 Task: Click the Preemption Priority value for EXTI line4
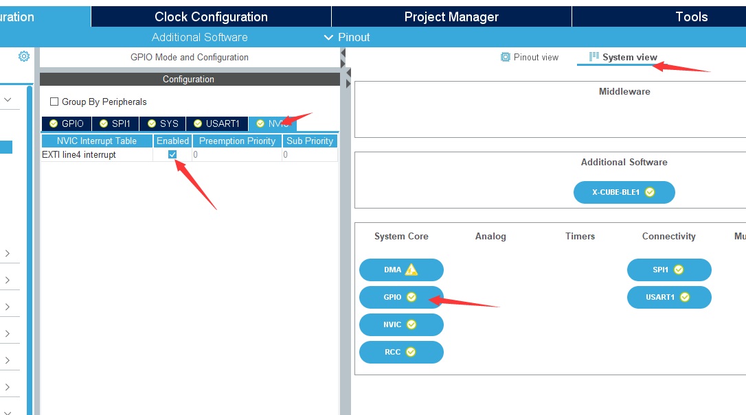pyautogui.click(x=237, y=155)
